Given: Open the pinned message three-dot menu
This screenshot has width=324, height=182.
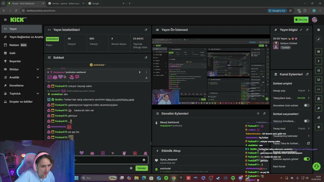Looking at the screenshot, I should (x=146, y=72).
